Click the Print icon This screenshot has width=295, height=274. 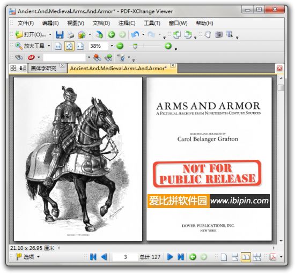coord(71,35)
